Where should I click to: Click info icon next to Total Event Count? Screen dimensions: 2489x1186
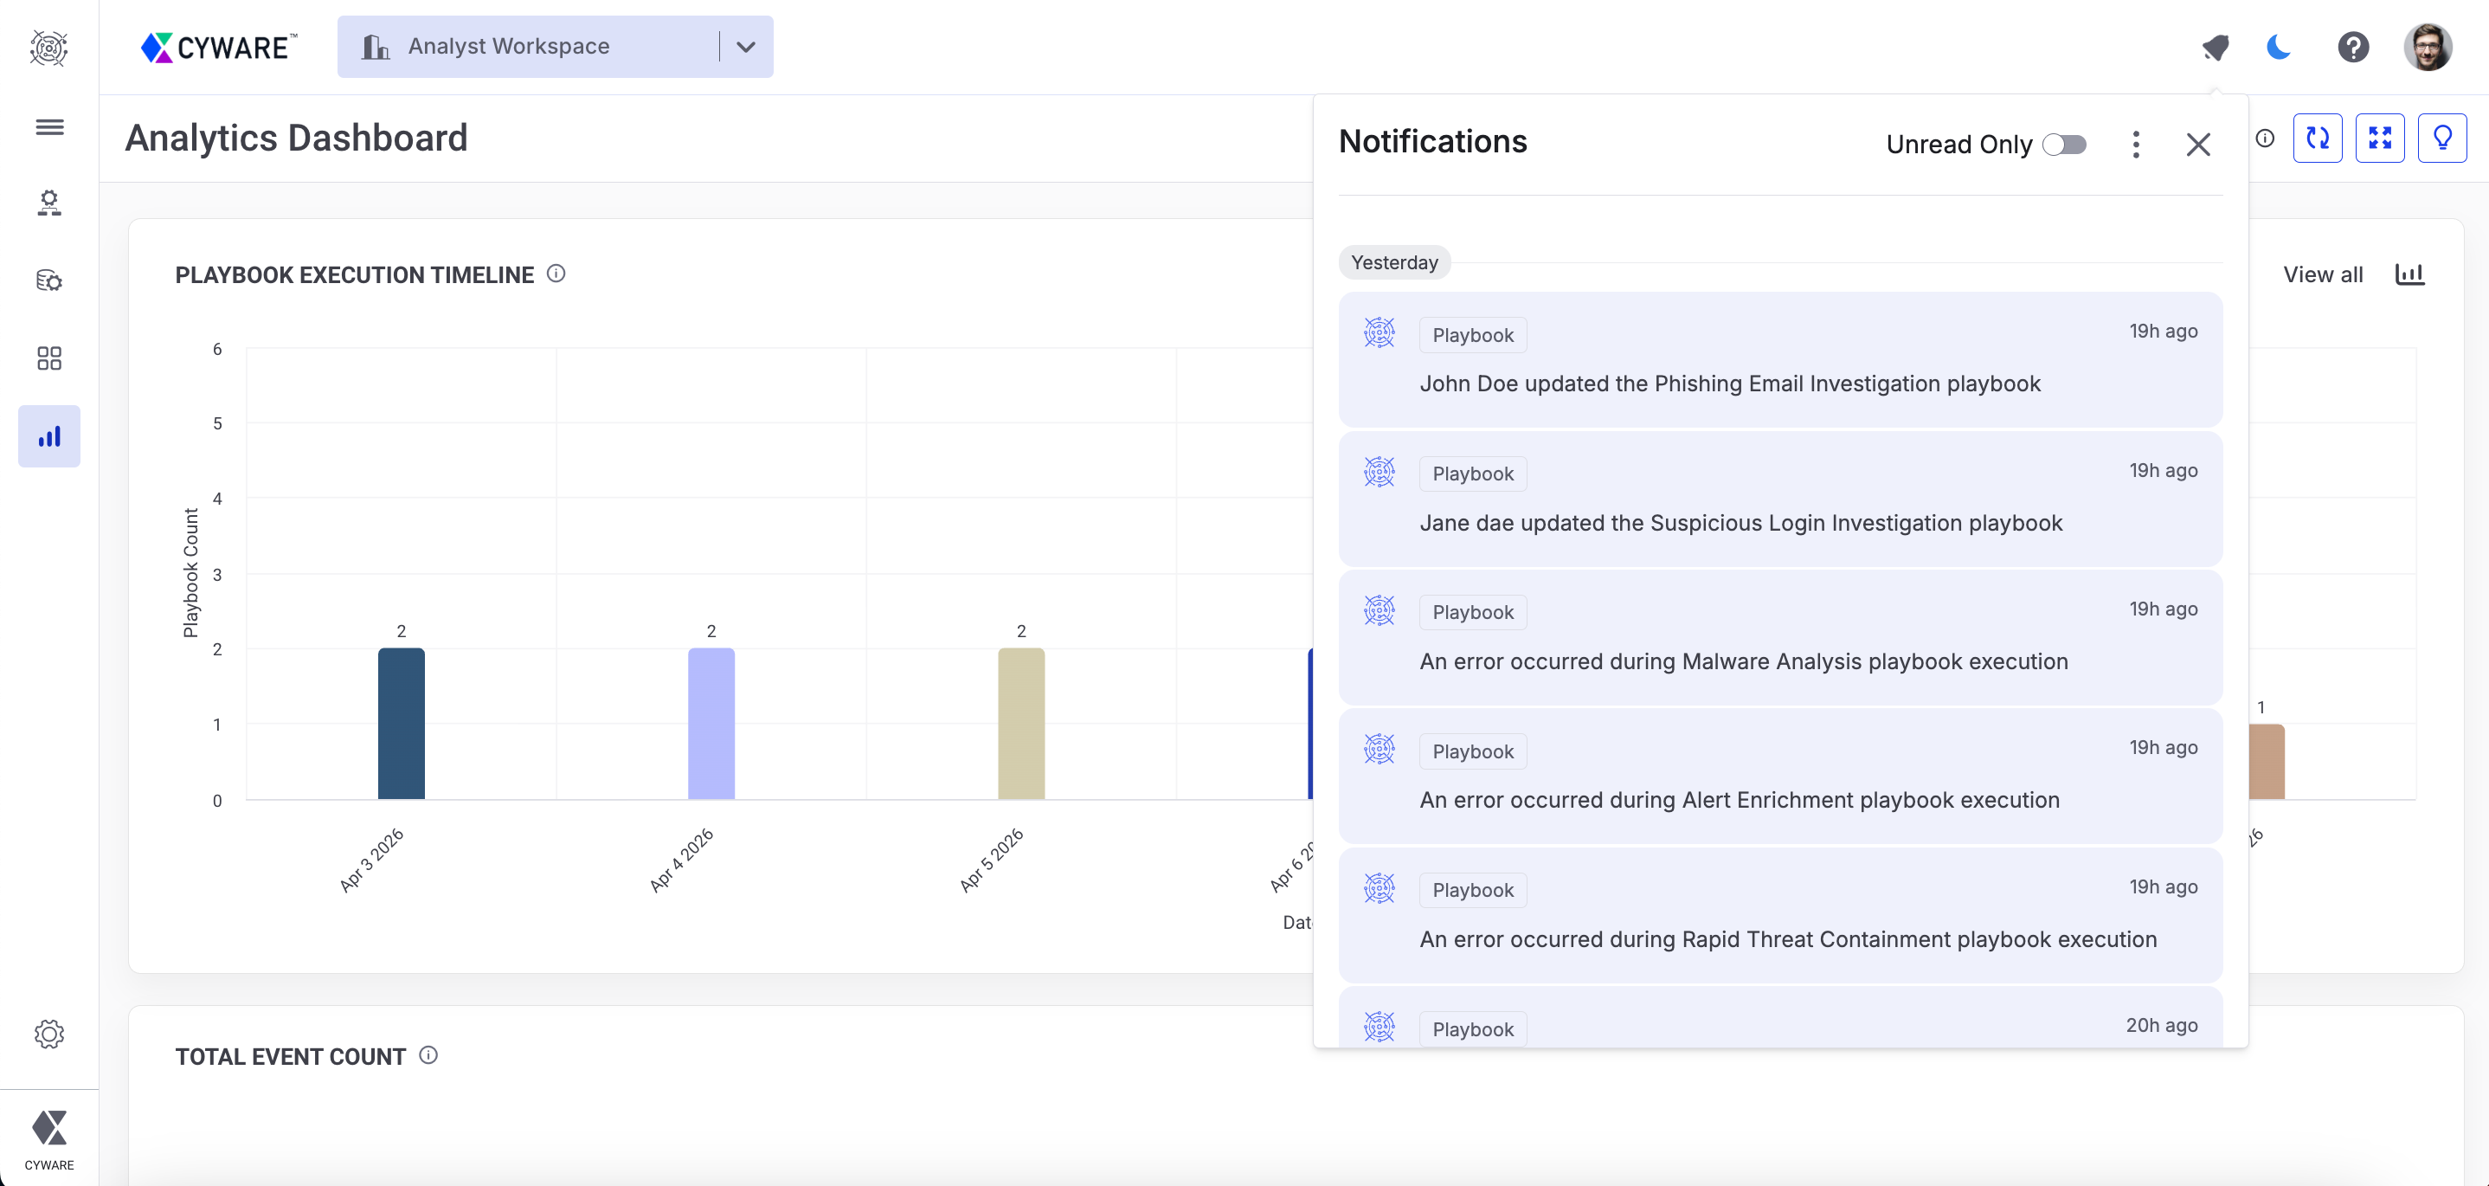(428, 1054)
